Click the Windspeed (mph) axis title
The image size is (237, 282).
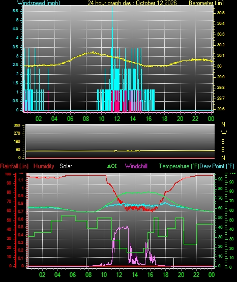[x=39, y=3]
